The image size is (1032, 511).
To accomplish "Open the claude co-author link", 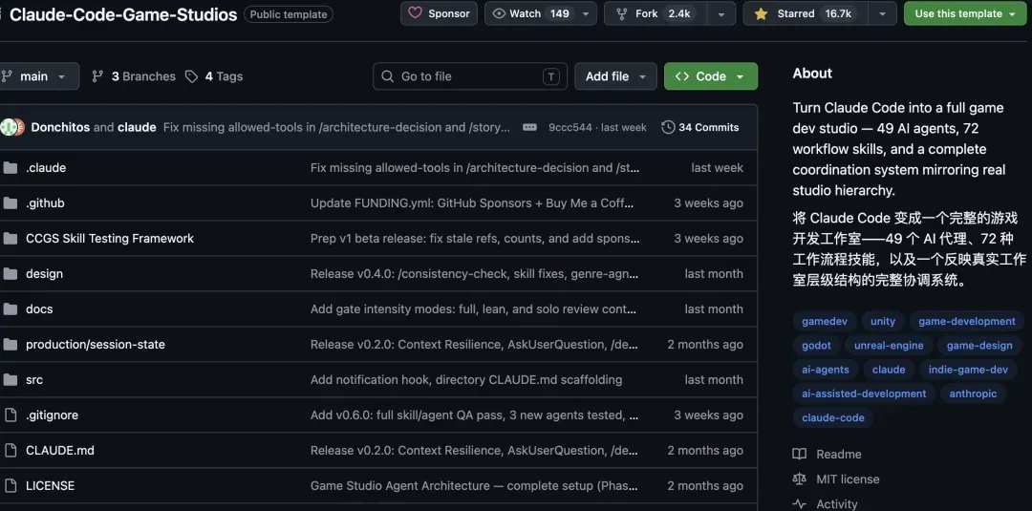I will point(137,127).
